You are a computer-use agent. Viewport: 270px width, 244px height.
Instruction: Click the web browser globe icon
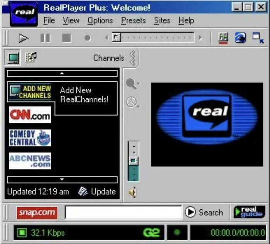(240, 38)
